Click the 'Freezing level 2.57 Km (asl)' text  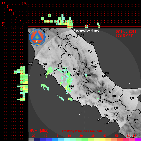[x=82, y=131]
